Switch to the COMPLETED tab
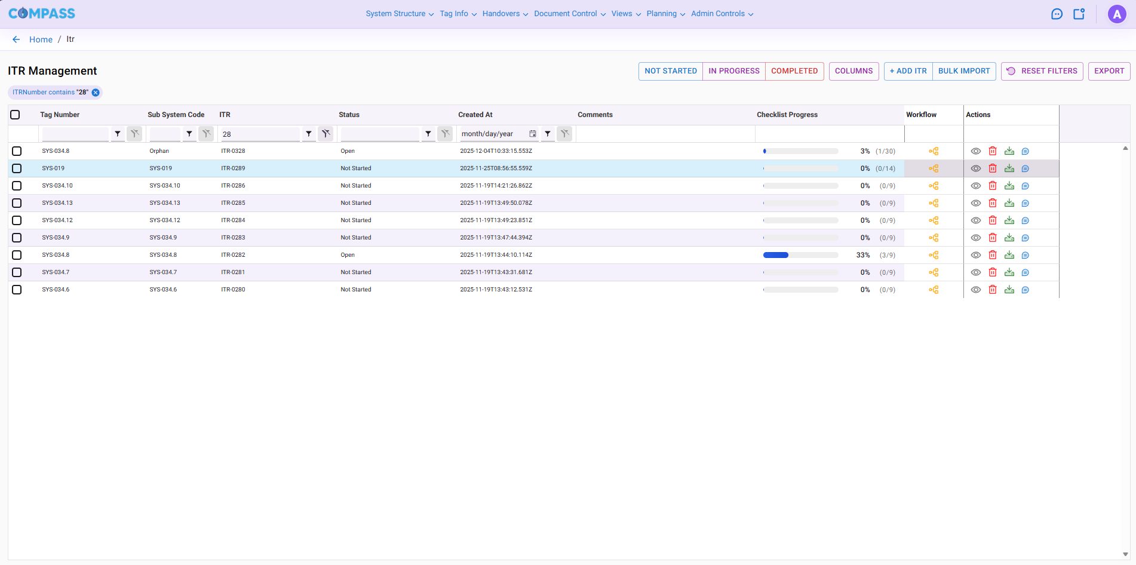The height and width of the screenshot is (565, 1136). (794, 70)
